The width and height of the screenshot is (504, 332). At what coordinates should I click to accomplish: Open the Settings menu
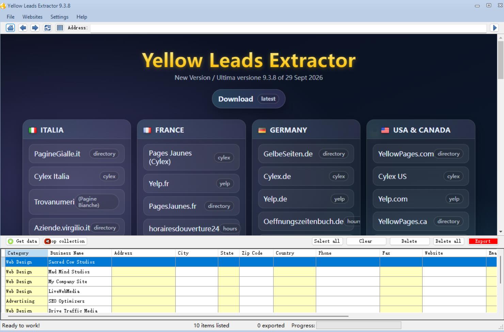[x=59, y=17]
